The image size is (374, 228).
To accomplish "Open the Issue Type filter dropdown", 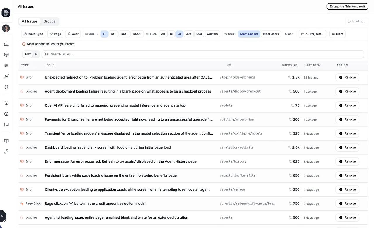I will pos(33,34).
